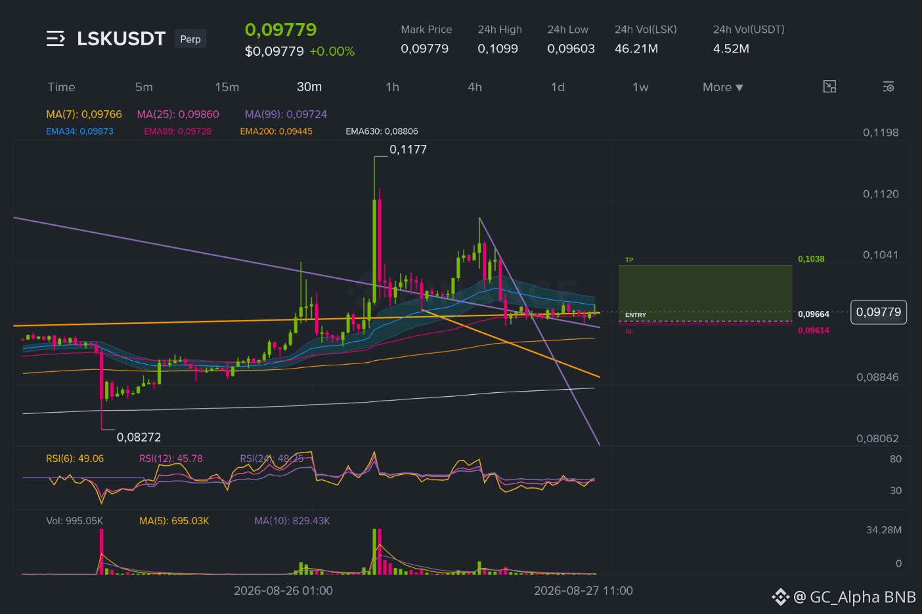Switch to the 1h timeframe
This screenshot has height=614, width=922.
pyautogui.click(x=392, y=87)
